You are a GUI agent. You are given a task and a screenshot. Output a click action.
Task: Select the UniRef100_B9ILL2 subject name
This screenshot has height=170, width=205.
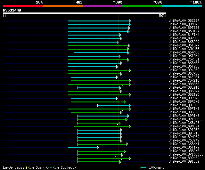[184, 162]
